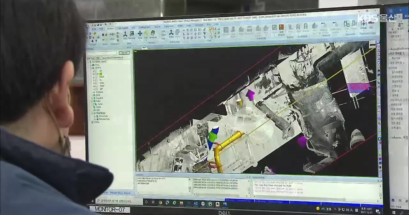Click the green arch Template icon
This screenshot has width=409, height=215.
coord(153,33)
